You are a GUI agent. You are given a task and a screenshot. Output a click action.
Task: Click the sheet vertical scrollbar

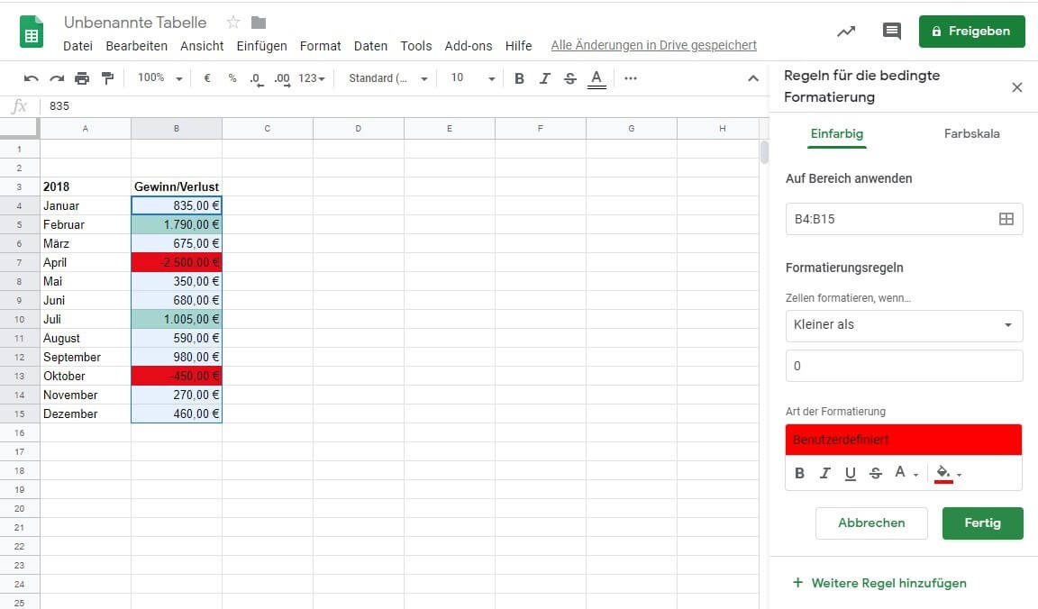click(x=764, y=152)
